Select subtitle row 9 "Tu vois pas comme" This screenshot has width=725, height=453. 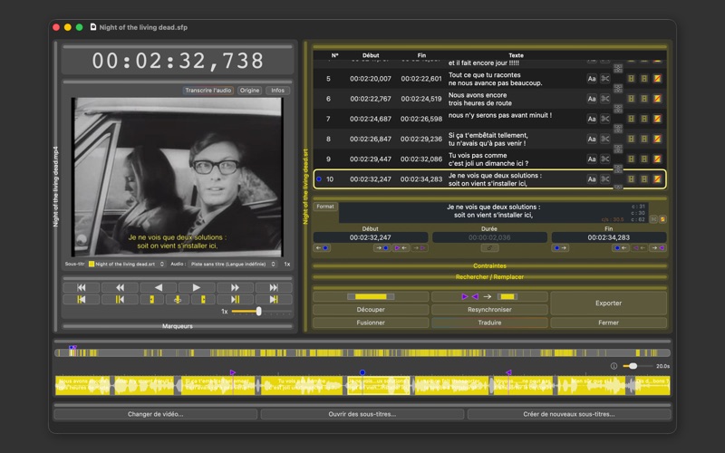[x=489, y=159]
